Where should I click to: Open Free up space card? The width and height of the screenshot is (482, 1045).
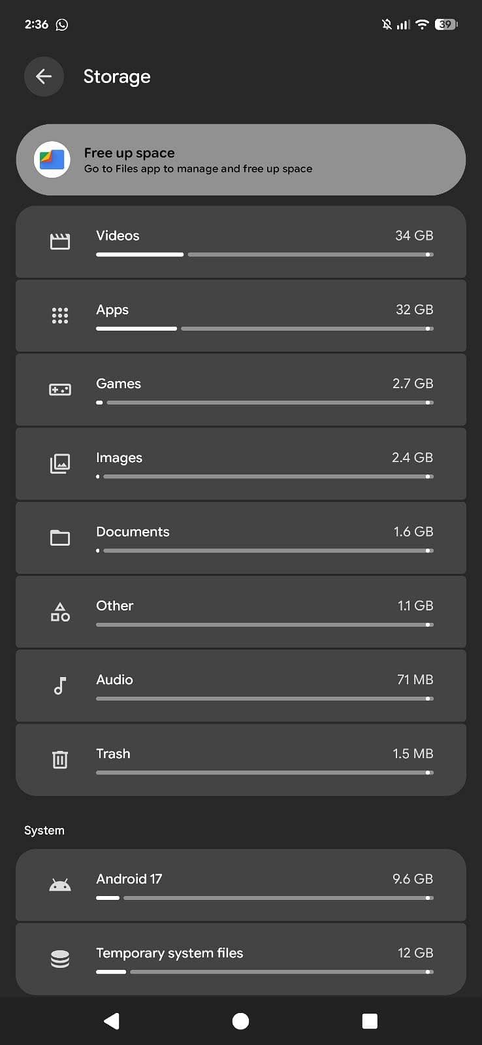click(x=241, y=159)
